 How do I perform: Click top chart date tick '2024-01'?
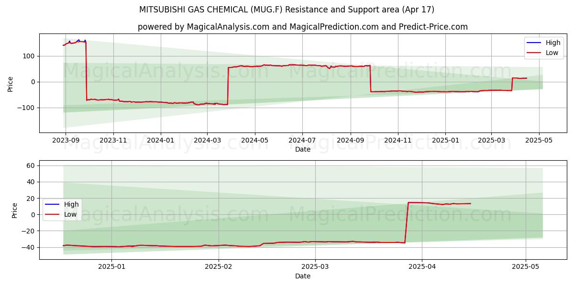point(160,141)
